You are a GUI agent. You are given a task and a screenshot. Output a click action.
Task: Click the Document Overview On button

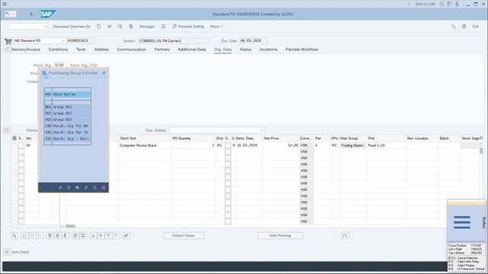coord(72,27)
